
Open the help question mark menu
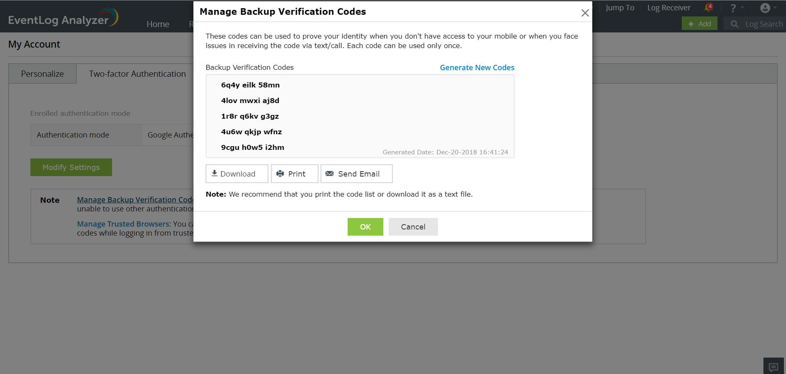point(733,8)
